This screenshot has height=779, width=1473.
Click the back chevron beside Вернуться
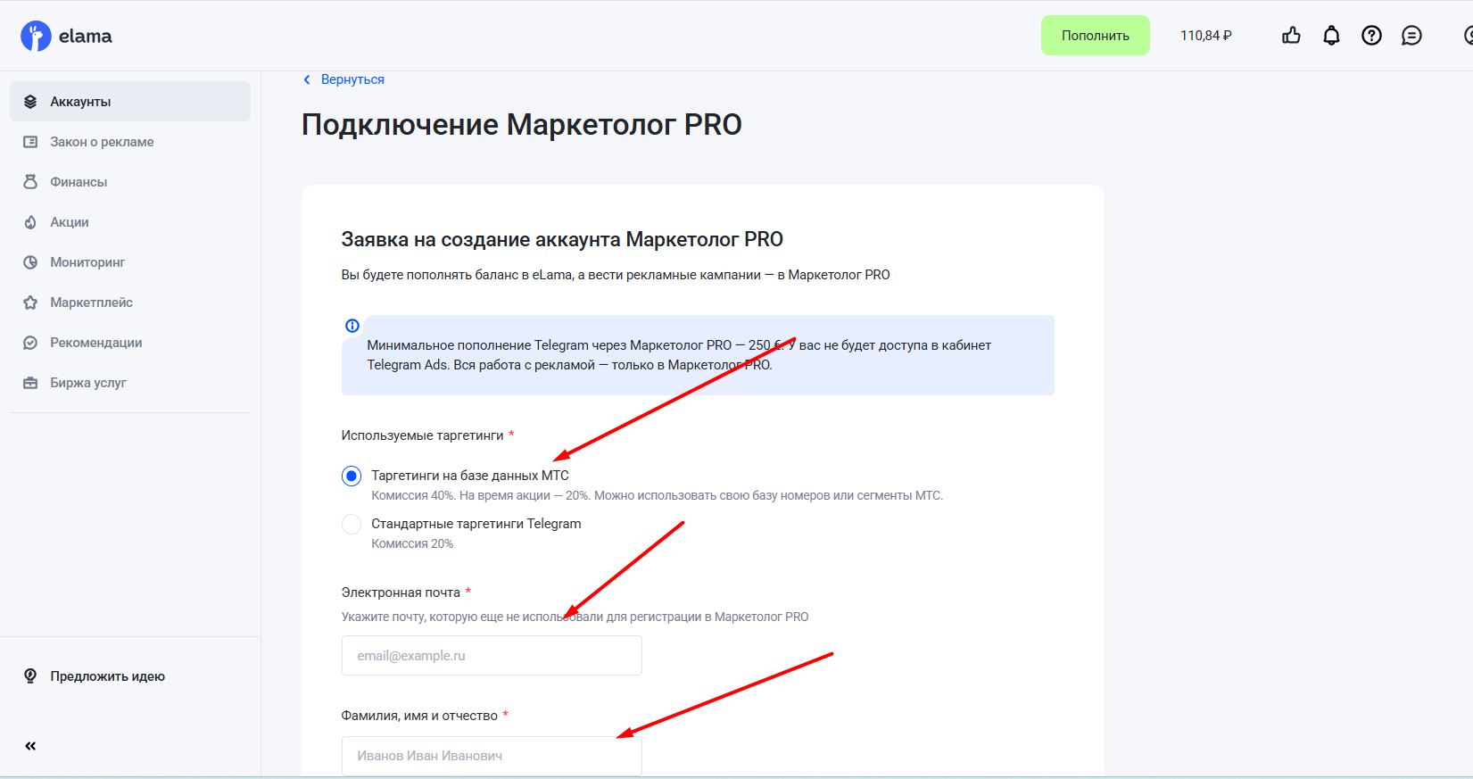coord(307,79)
